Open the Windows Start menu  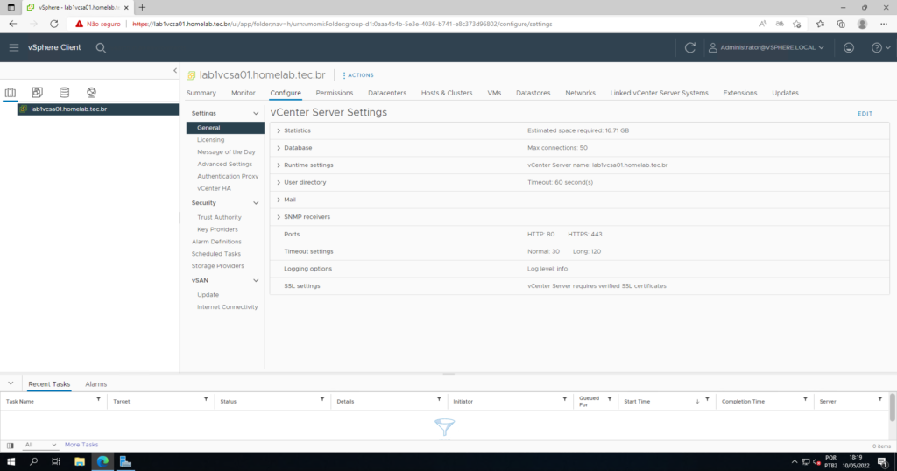[11, 462]
